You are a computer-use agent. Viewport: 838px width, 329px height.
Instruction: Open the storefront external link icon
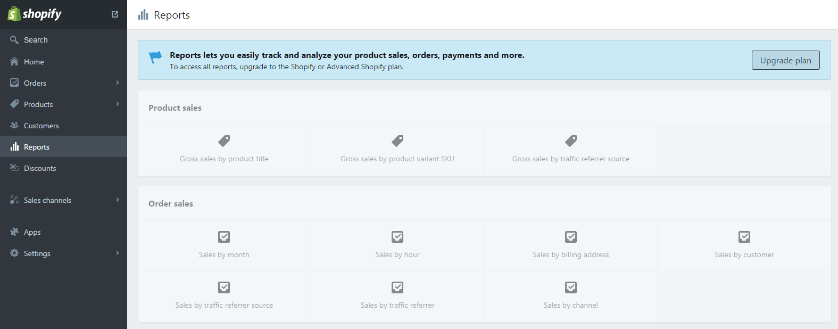click(115, 14)
